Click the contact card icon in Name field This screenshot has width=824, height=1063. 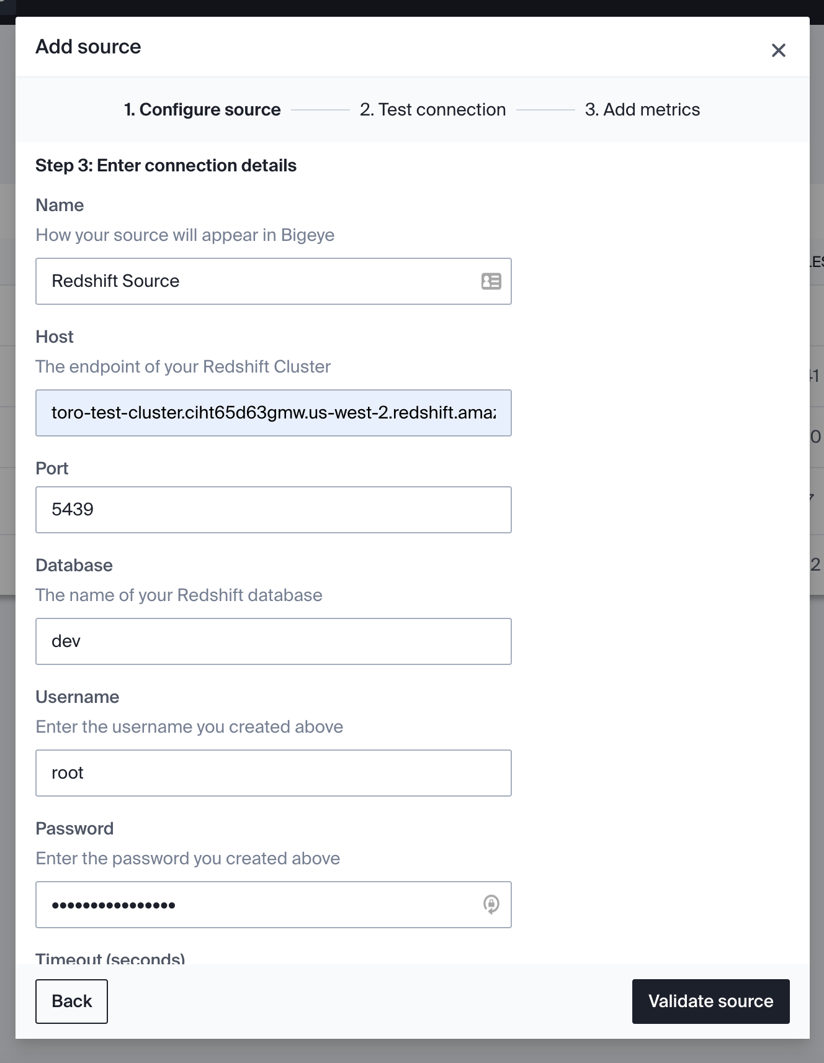(x=491, y=281)
